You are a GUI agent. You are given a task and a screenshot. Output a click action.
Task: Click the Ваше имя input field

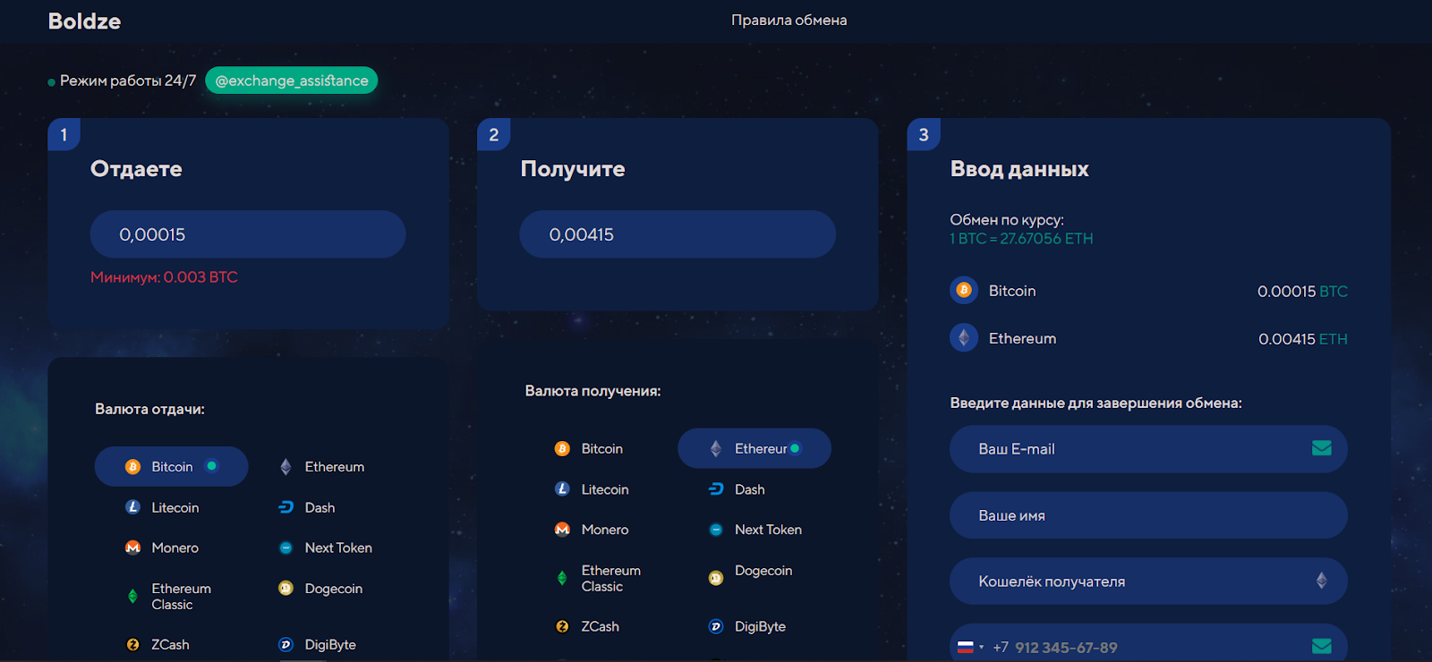point(1148,515)
